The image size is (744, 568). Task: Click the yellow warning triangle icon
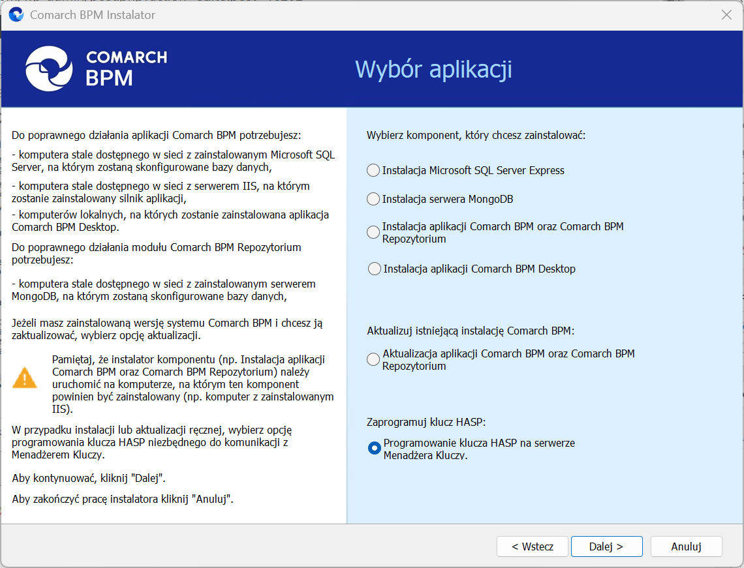pyautogui.click(x=24, y=378)
